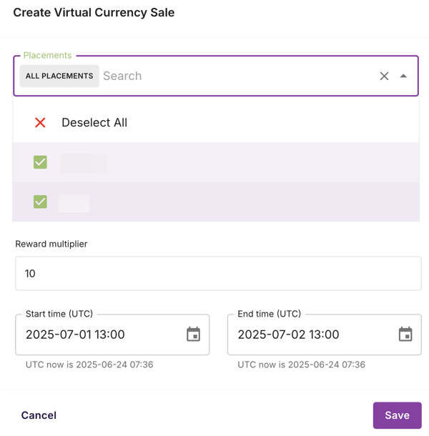This screenshot has height=436, width=429.
Task: Click the Reward multiplier input box
Action: point(218,273)
